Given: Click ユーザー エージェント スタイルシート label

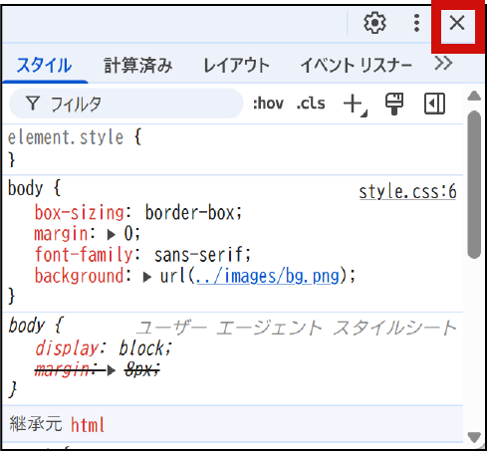Looking at the screenshot, I should (x=296, y=328).
